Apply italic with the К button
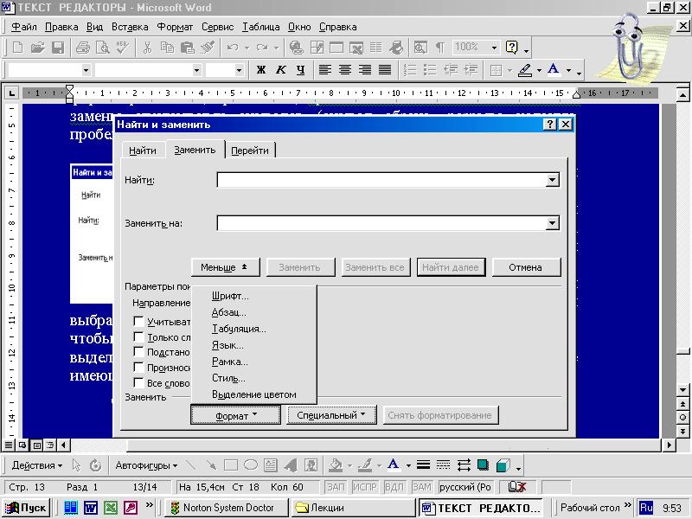The width and height of the screenshot is (692, 519). point(280,70)
